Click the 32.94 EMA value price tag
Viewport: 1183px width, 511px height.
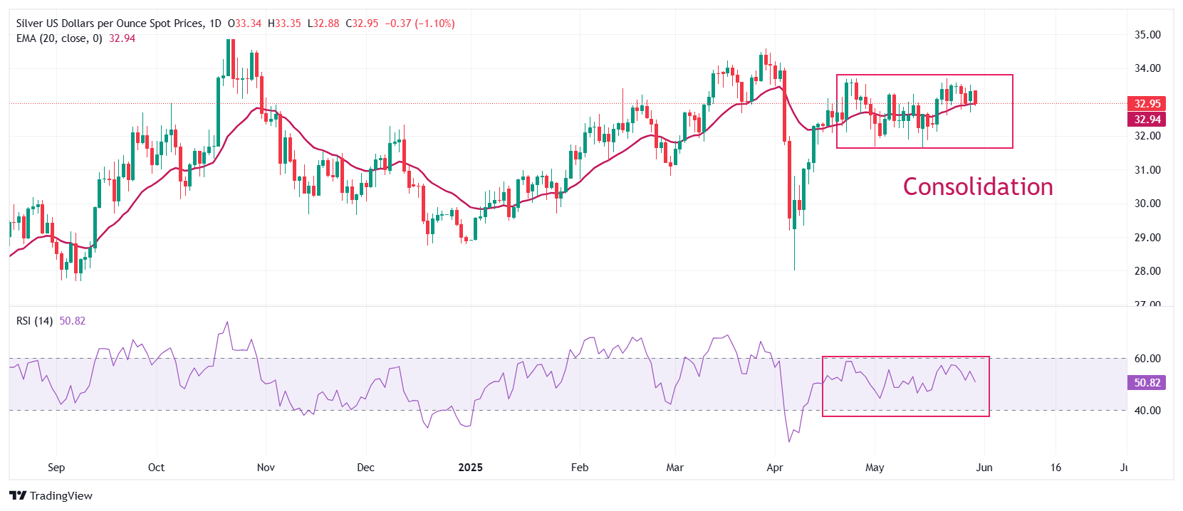[1147, 120]
